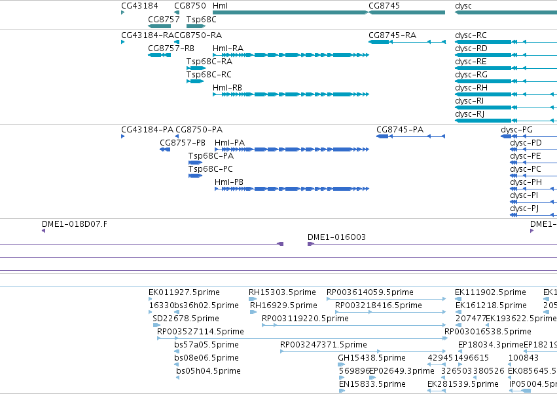Click transcript label CG8750-RA
This screenshot has height=394, width=557.
[198, 35]
